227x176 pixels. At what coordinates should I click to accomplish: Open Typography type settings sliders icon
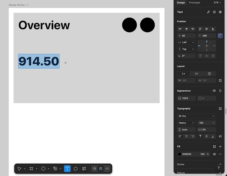tap(220, 136)
